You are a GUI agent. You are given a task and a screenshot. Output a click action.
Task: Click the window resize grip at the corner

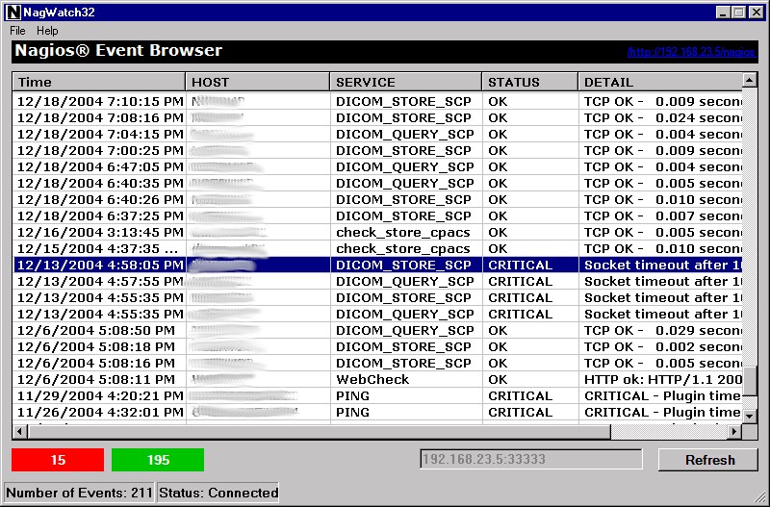[x=761, y=497]
